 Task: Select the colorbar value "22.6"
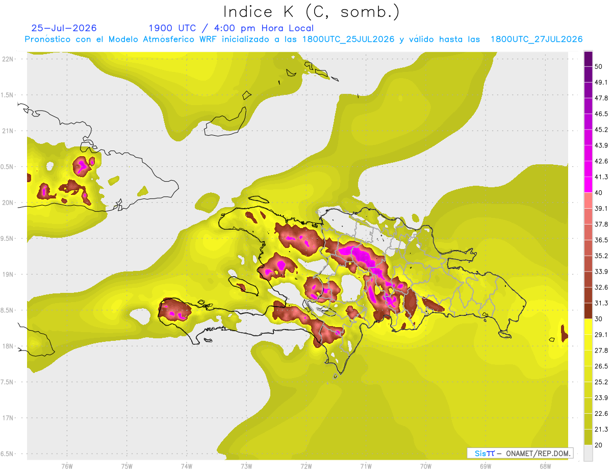(601, 414)
